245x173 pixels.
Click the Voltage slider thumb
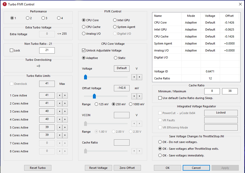point(85,77)
